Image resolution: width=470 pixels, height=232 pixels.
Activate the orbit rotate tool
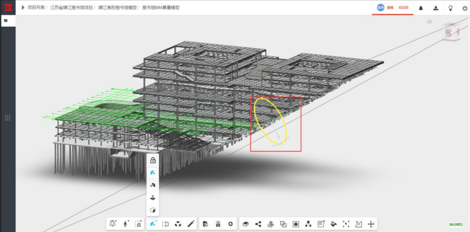point(113,223)
